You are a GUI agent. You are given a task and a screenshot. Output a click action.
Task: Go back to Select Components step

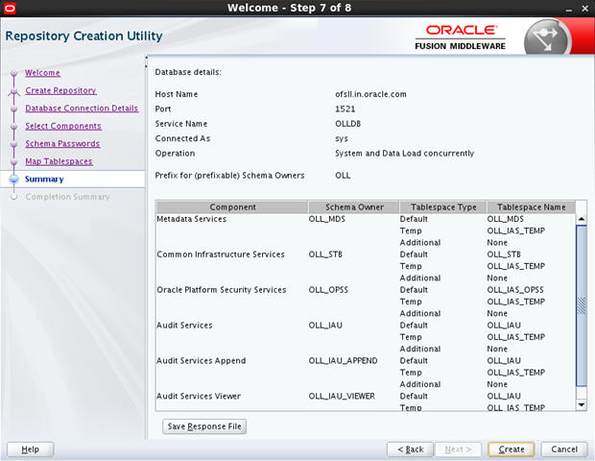pyautogui.click(x=63, y=126)
